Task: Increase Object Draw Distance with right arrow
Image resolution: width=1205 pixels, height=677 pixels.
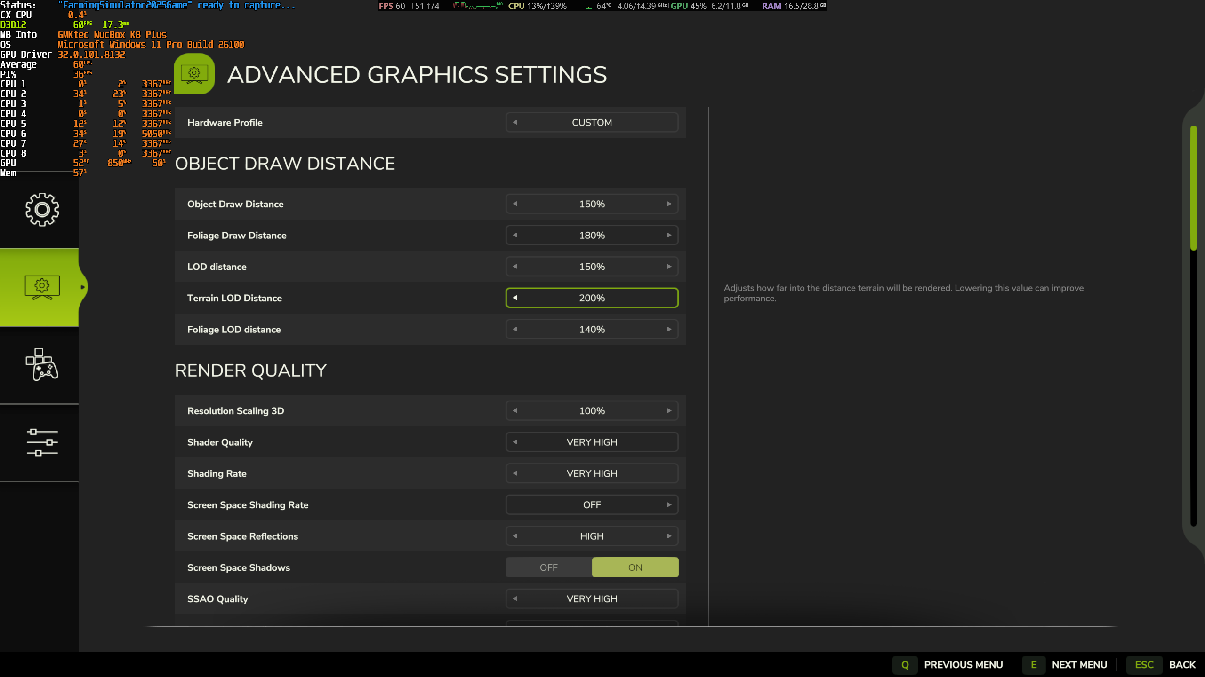Action: [669, 204]
